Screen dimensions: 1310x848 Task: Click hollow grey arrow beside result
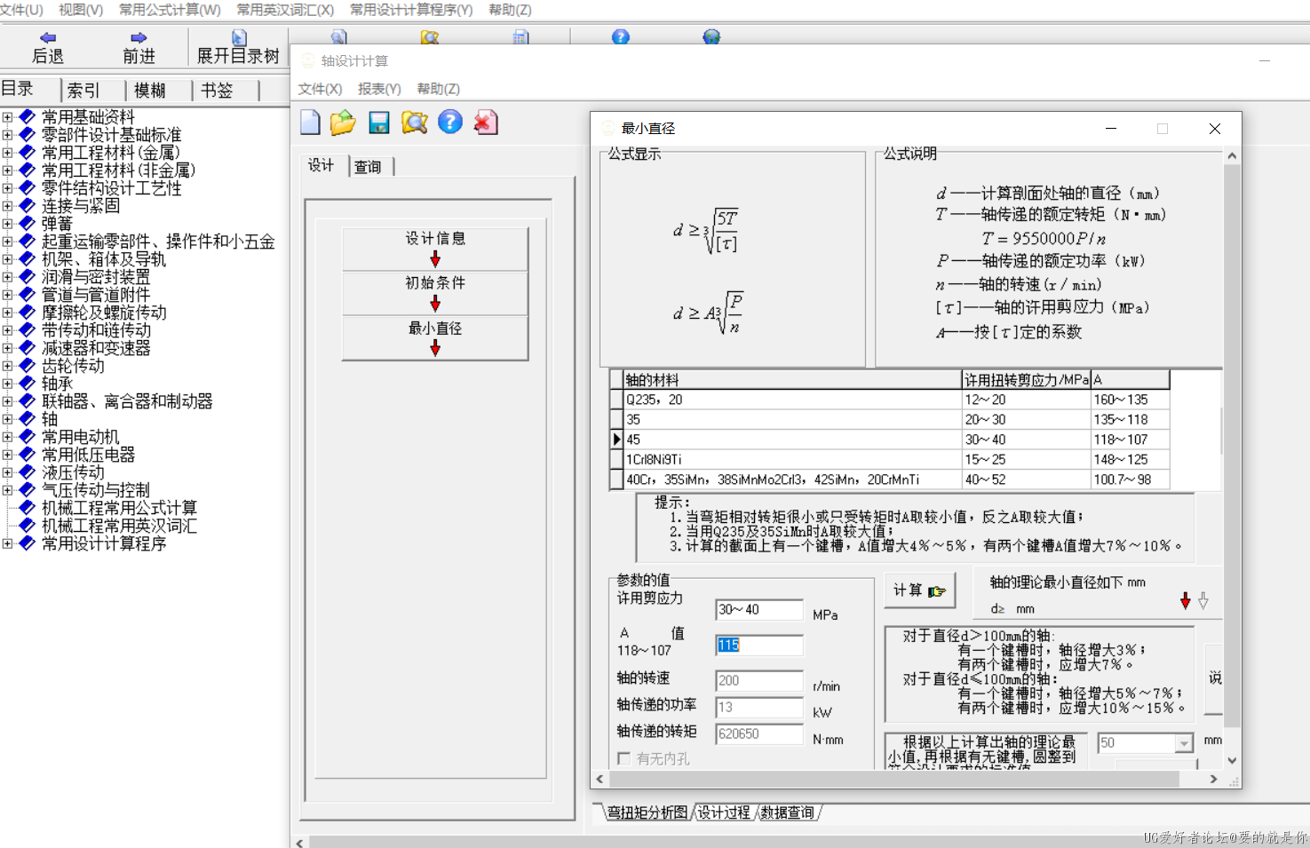tap(1203, 600)
